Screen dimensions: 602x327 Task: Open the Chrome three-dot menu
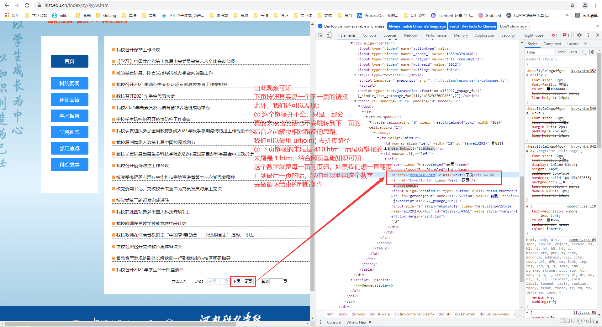click(x=595, y=5)
